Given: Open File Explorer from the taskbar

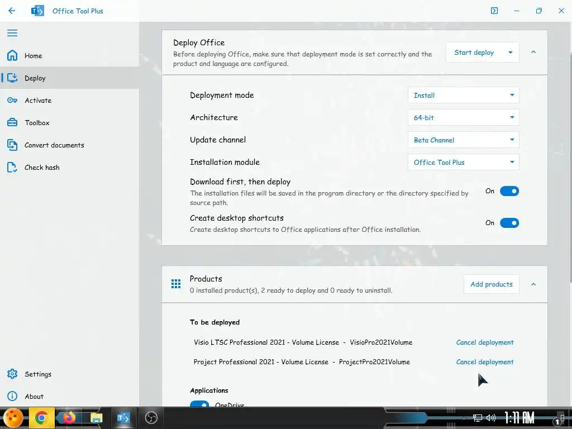Looking at the screenshot, I should (96, 418).
